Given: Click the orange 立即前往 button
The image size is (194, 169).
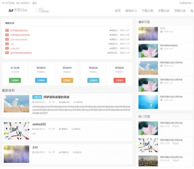Looking at the screenshot, I should [67, 80].
